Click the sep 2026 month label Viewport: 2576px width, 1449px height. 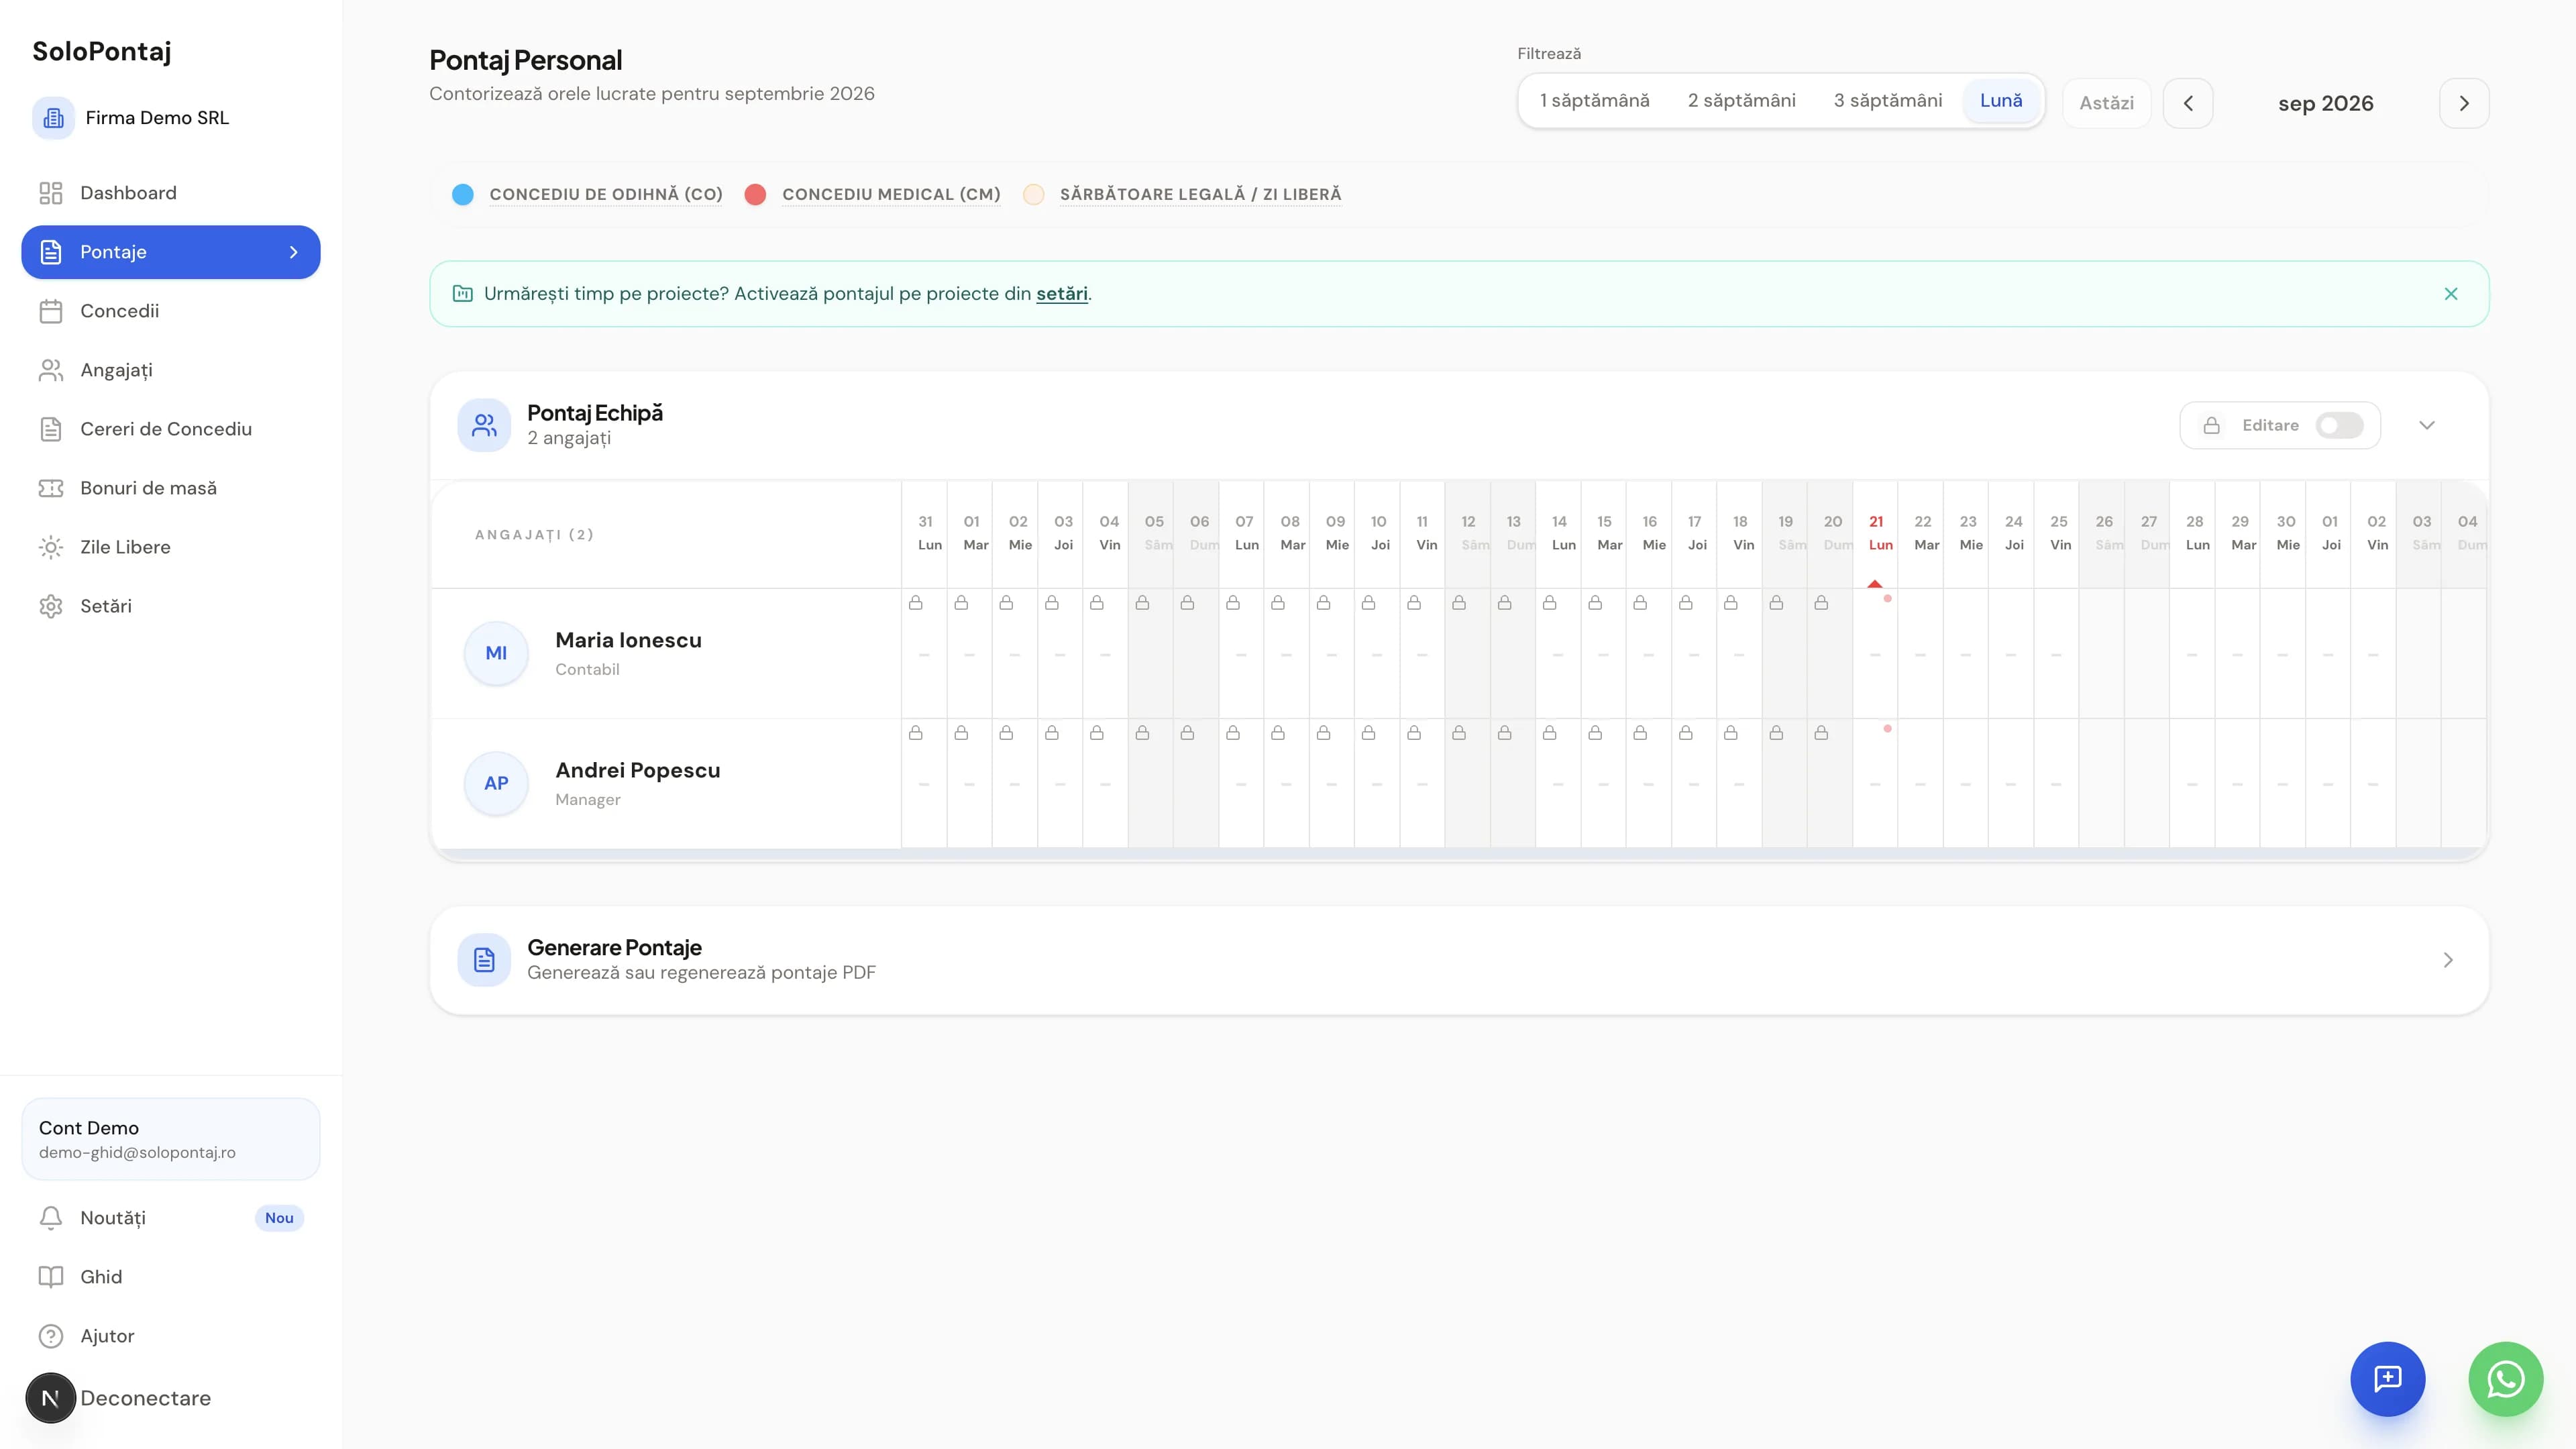point(2325,103)
